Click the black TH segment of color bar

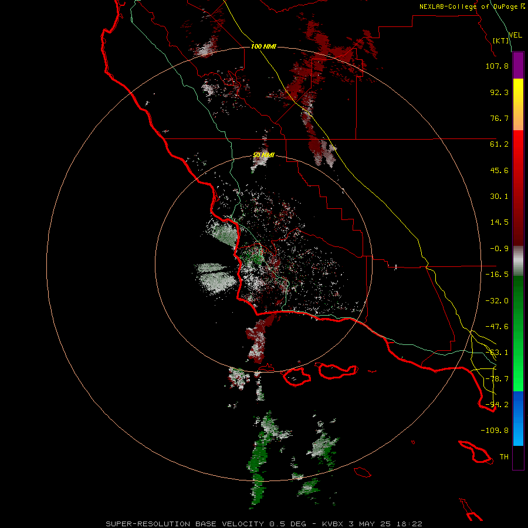(x=518, y=458)
